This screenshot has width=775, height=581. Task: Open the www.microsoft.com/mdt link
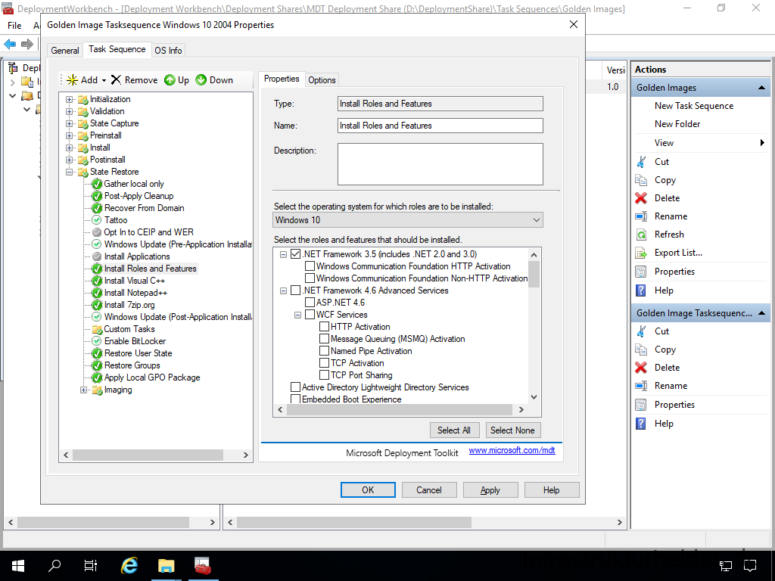tap(512, 450)
